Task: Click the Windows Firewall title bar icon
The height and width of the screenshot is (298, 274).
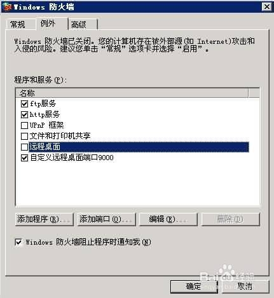Action: coord(8,7)
